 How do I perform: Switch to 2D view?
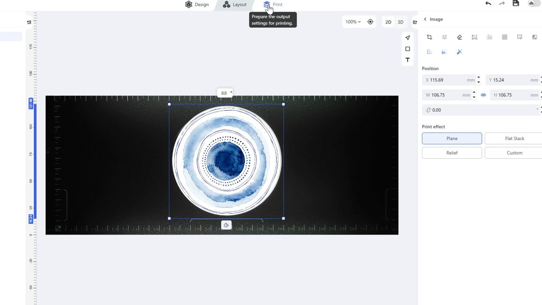(x=388, y=22)
